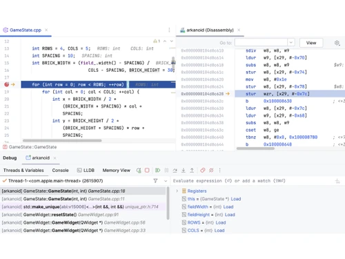Click disassembly horizontal scrollbar
Image resolution: width=345 pixels, height=259 pixels.
click(x=255, y=148)
